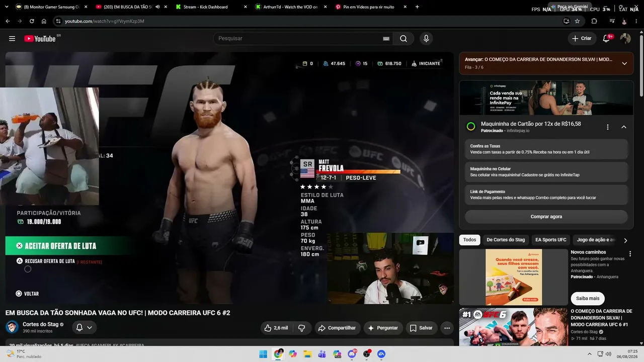Click Saiba mais on the Anhanguera ad
Image resolution: width=644 pixels, height=362 pixels.
[x=588, y=298]
